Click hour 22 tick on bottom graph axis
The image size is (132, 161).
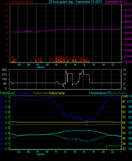[112, 152]
